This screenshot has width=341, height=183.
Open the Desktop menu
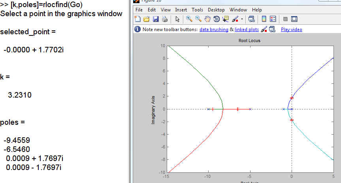coord(216,10)
